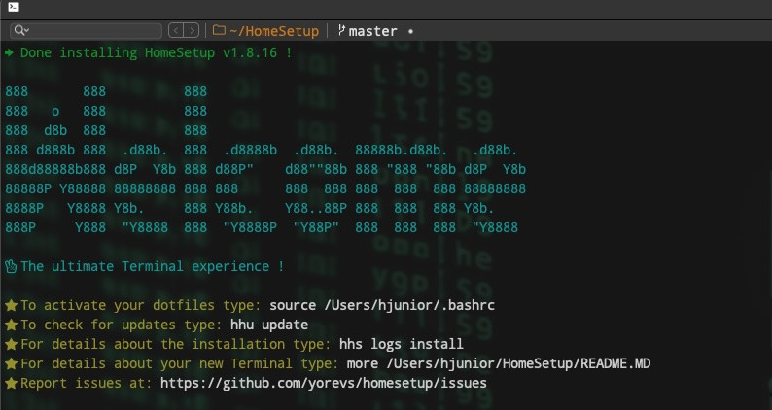Click 'Done installing HomeSetup v1.8.16 !' text
Screen dimensions: 772x410
click(157, 52)
